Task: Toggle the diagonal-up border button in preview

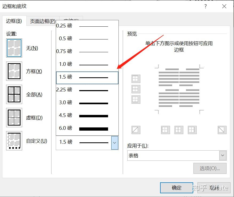Action: (136, 130)
